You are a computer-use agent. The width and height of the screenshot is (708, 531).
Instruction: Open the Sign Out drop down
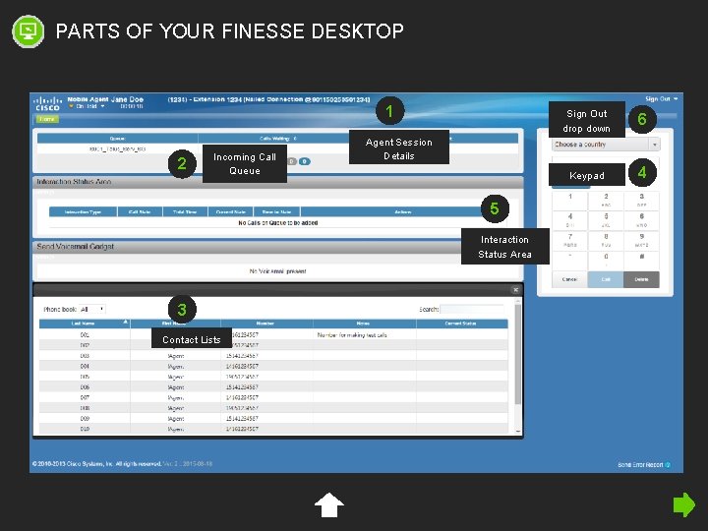click(662, 99)
